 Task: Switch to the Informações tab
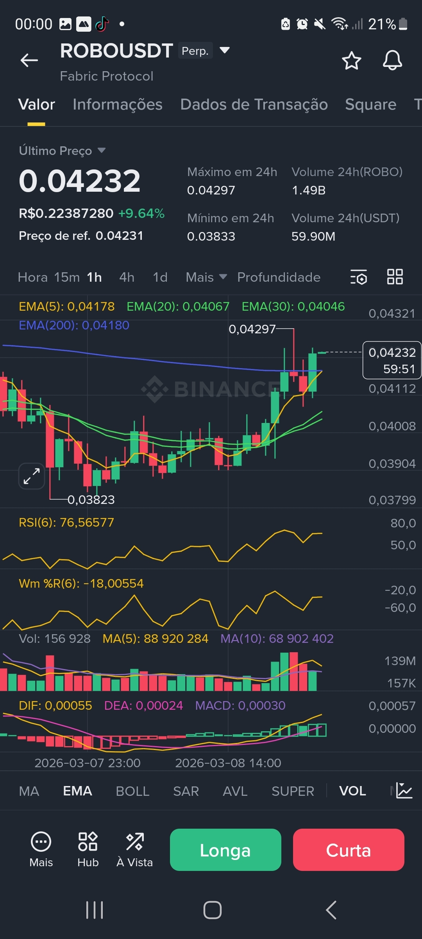point(118,104)
